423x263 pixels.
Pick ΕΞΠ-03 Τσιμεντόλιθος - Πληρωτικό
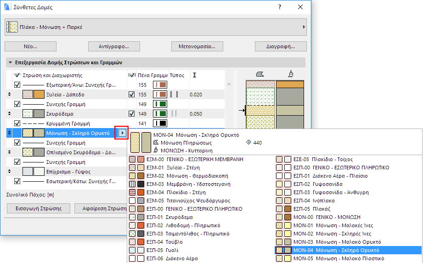[x=201, y=234]
